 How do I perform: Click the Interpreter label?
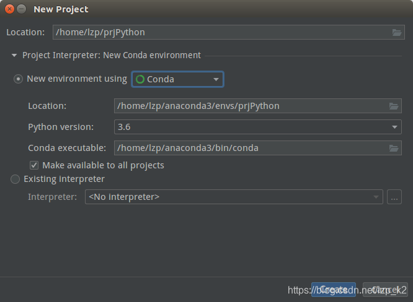click(x=53, y=197)
